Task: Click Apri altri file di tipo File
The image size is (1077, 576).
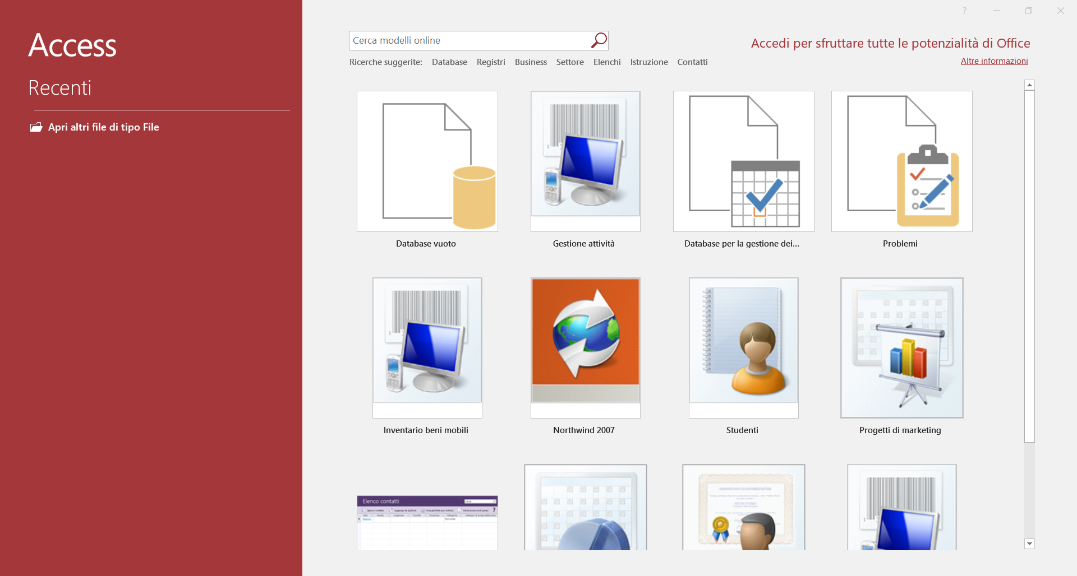Action: tap(103, 127)
